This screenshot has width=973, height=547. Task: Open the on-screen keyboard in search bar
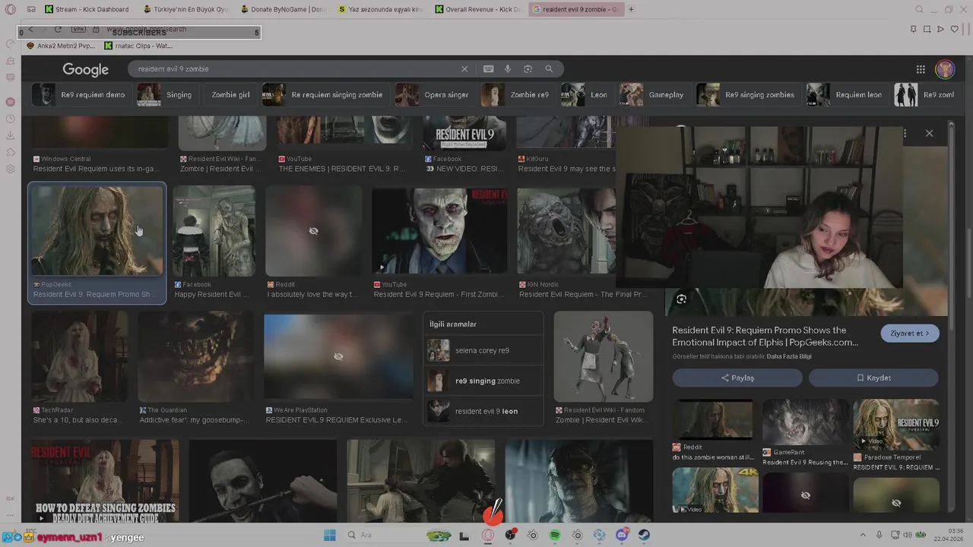(488, 69)
